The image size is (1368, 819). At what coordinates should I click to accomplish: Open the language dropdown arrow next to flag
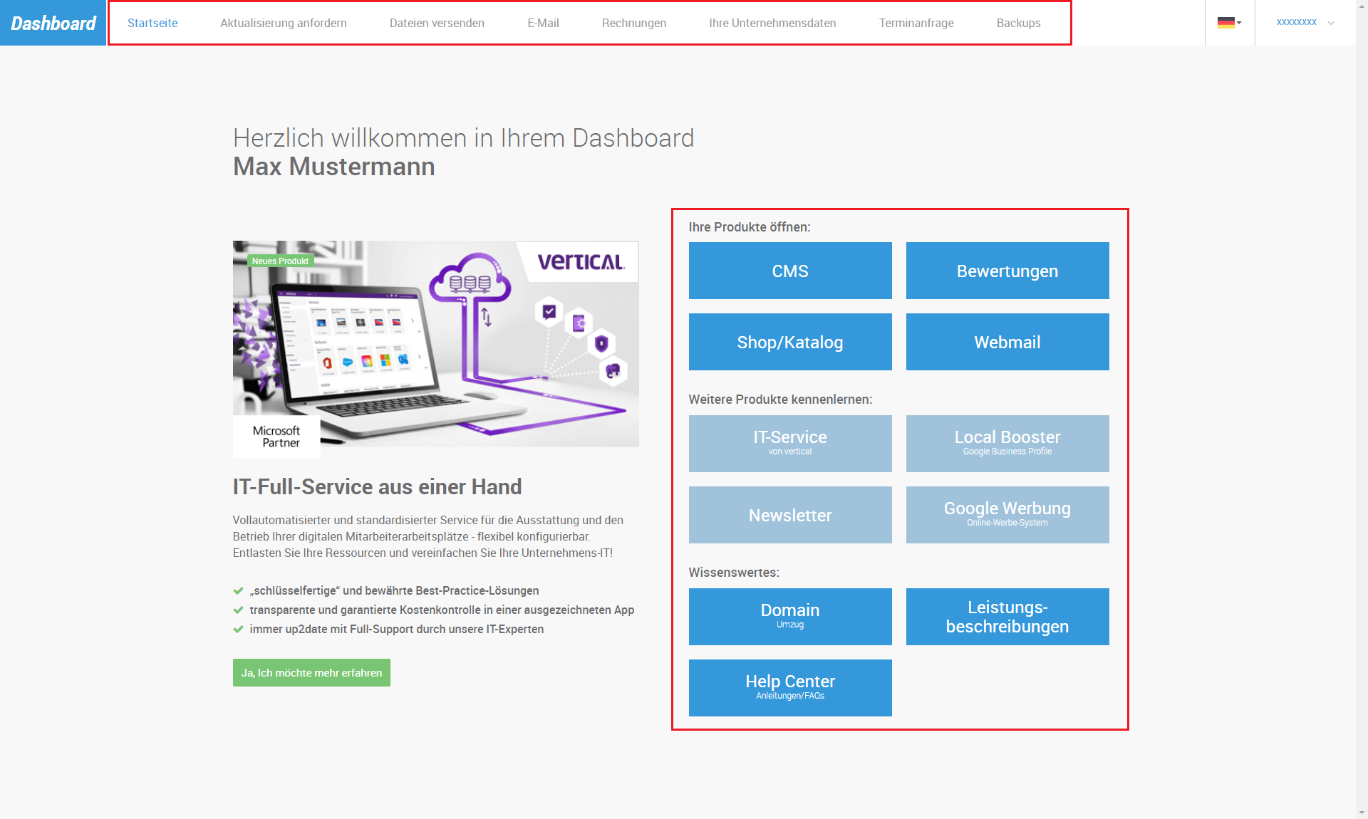coord(1239,22)
